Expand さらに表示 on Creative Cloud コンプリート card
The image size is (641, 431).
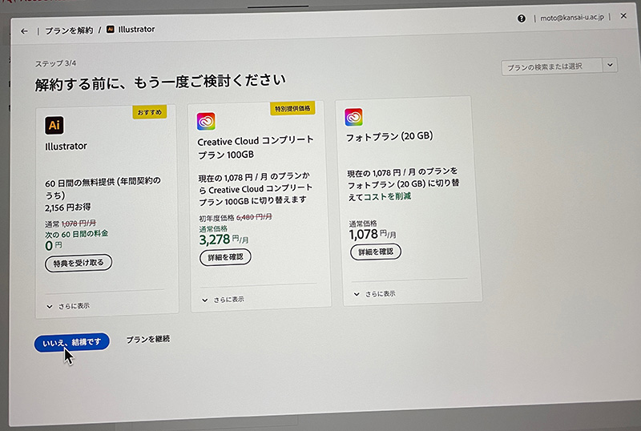pyautogui.click(x=223, y=300)
